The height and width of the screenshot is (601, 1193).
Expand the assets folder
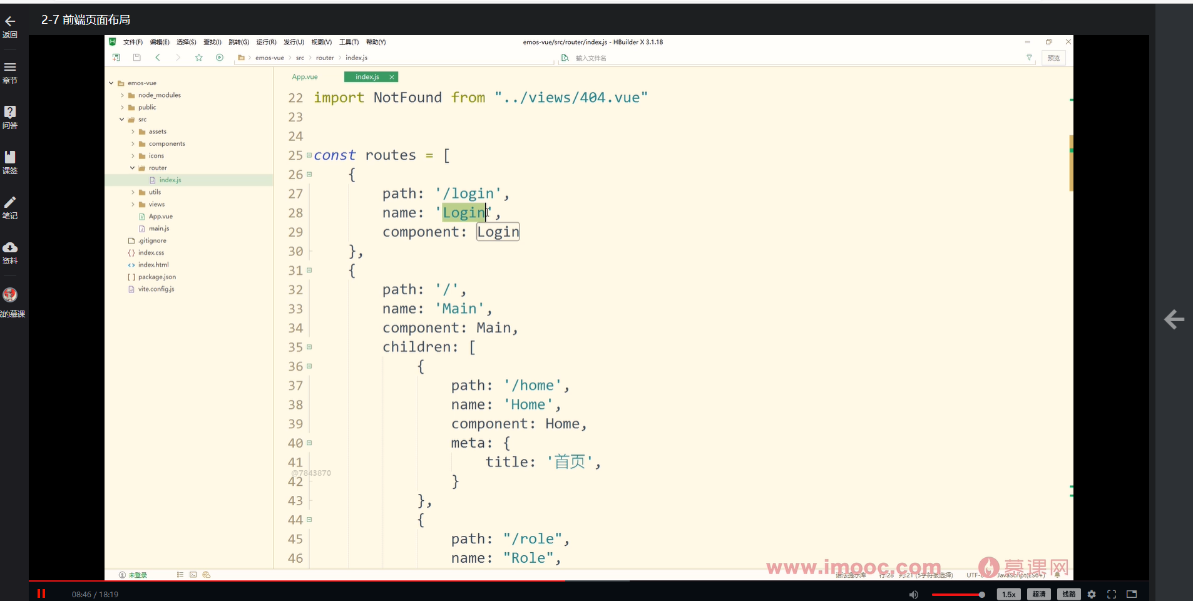[x=133, y=131]
